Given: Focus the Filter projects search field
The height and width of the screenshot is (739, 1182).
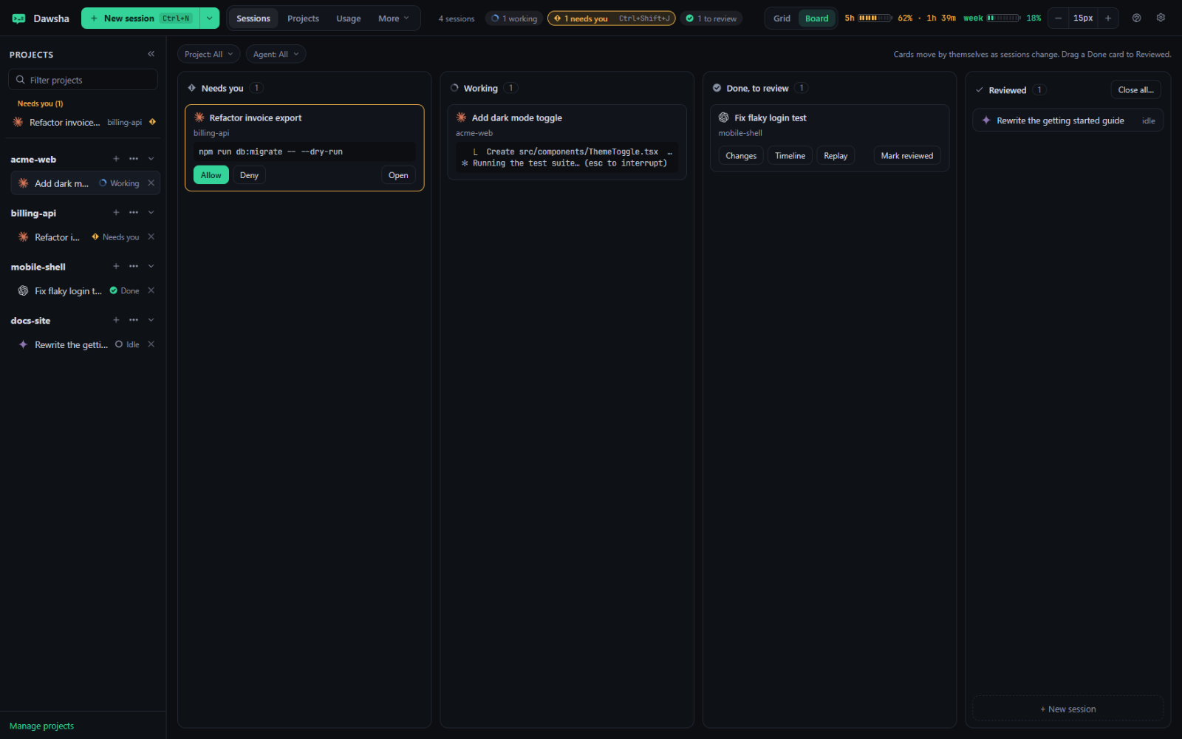Looking at the screenshot, I should [83, 80].
